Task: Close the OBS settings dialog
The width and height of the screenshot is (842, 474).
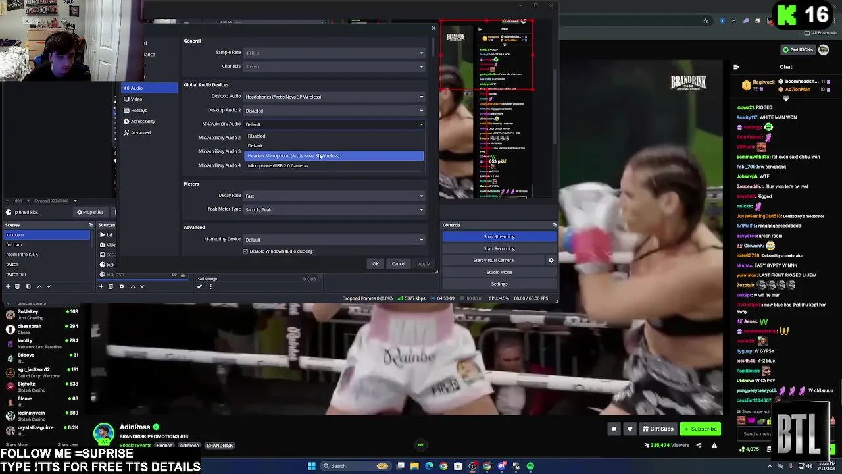Action: 433,28
